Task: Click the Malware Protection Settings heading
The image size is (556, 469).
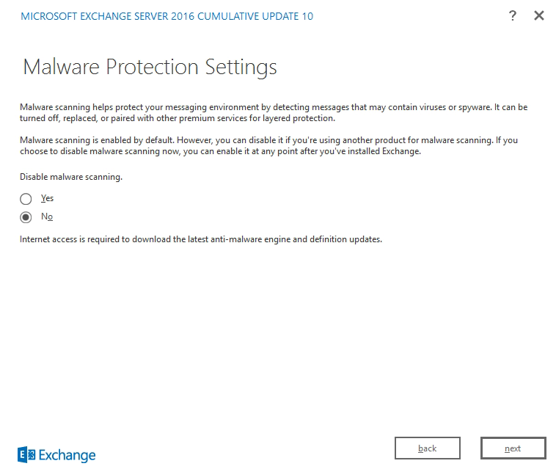Action: coord(150,67)
